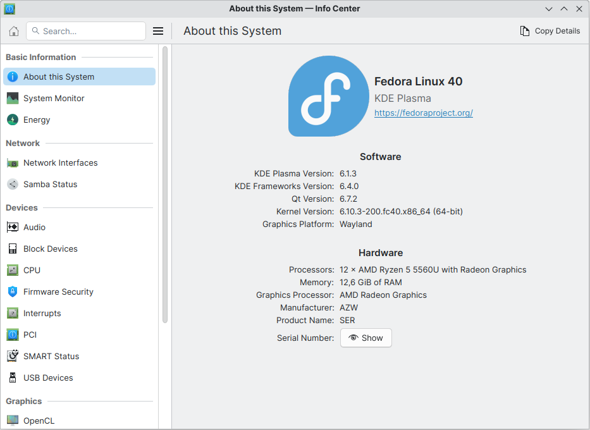Open Block Devices entry

[x=80, y=249]
